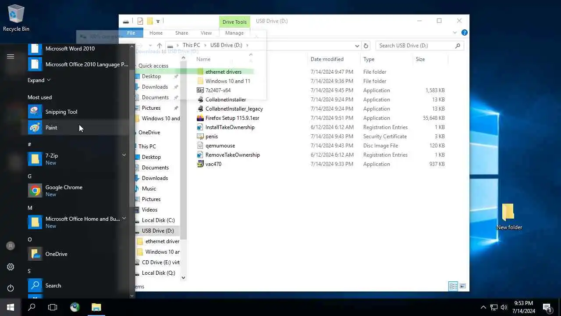561x316 pixels.
Task: Expand Microsoft Office Home and Business group
Action: tap(124, 218)
